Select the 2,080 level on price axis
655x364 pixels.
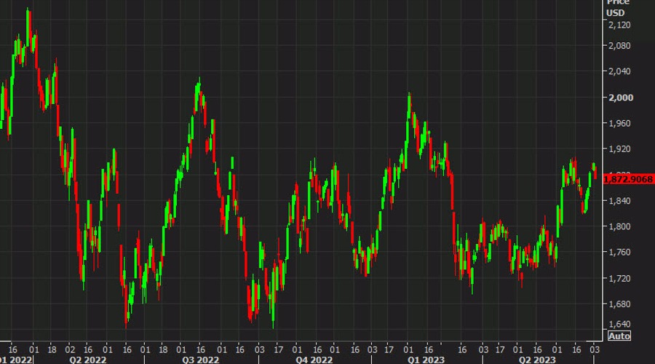coord(619,46)
